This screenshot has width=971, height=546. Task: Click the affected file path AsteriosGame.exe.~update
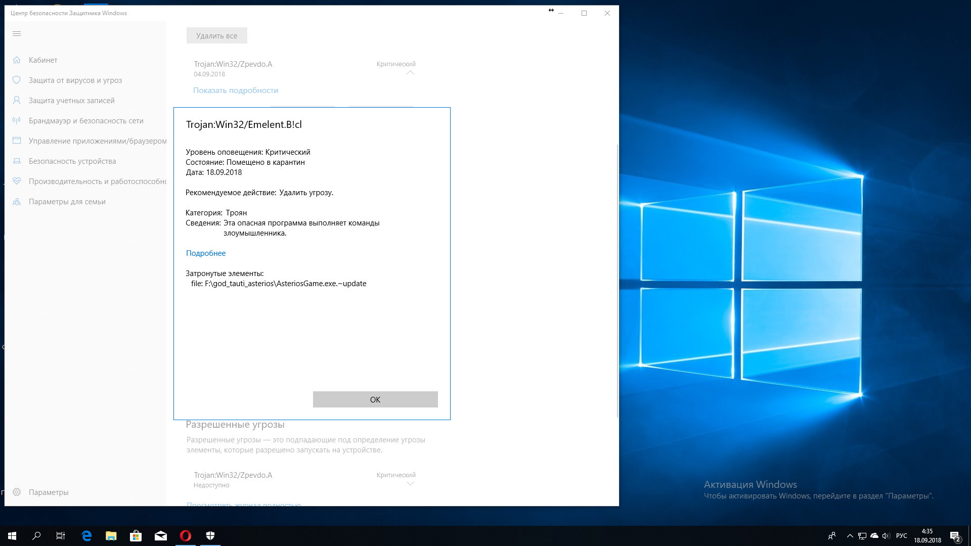(279, 284)
